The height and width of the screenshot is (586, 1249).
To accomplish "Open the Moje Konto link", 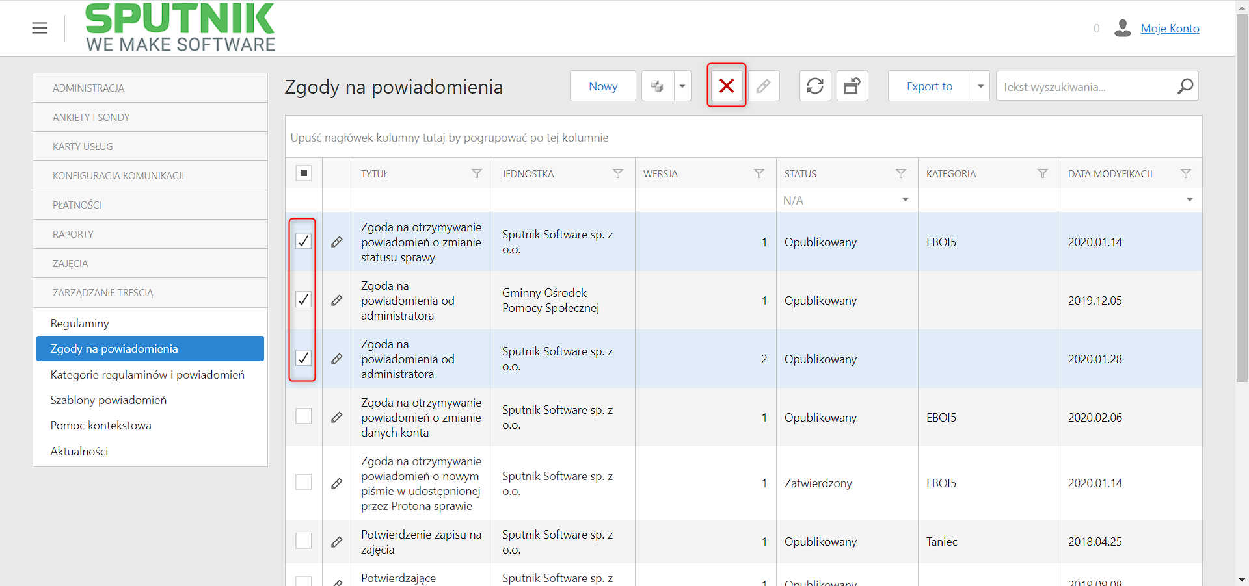I will (x=1170, y=28).
